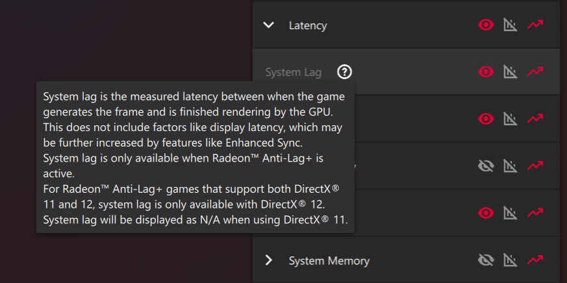This screenshot has width=567, height=283.
Task: Show the hidden System Memory metric eye
Action: (x=486, y=260)
